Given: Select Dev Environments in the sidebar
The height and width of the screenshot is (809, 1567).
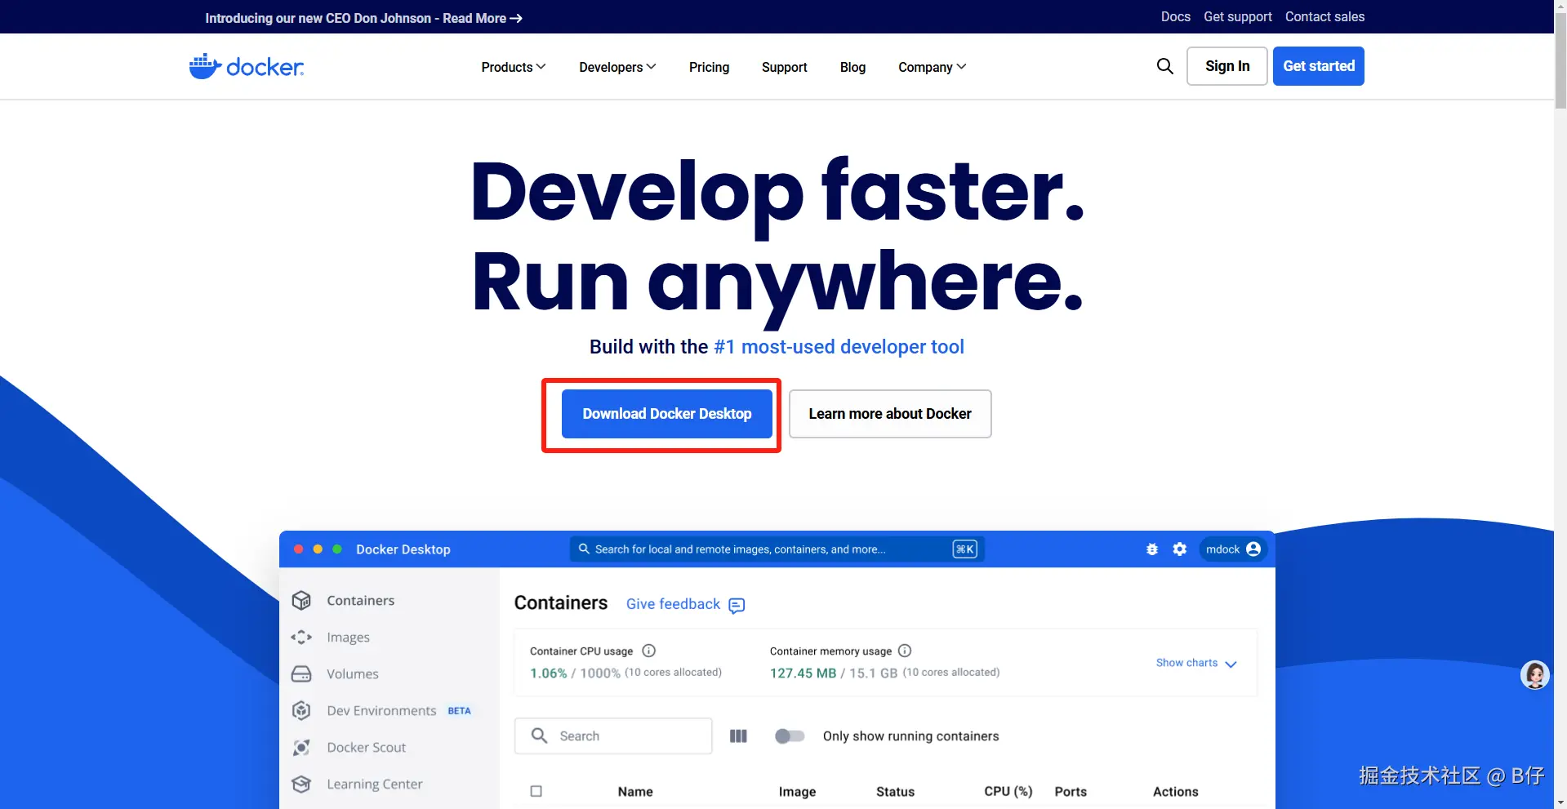Looking at the screenshot, I should point(381,710).
